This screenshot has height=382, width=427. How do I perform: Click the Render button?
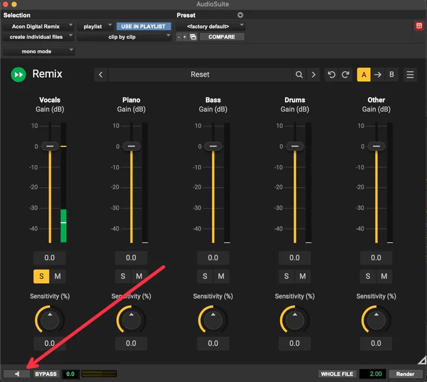tap(405, 374)
